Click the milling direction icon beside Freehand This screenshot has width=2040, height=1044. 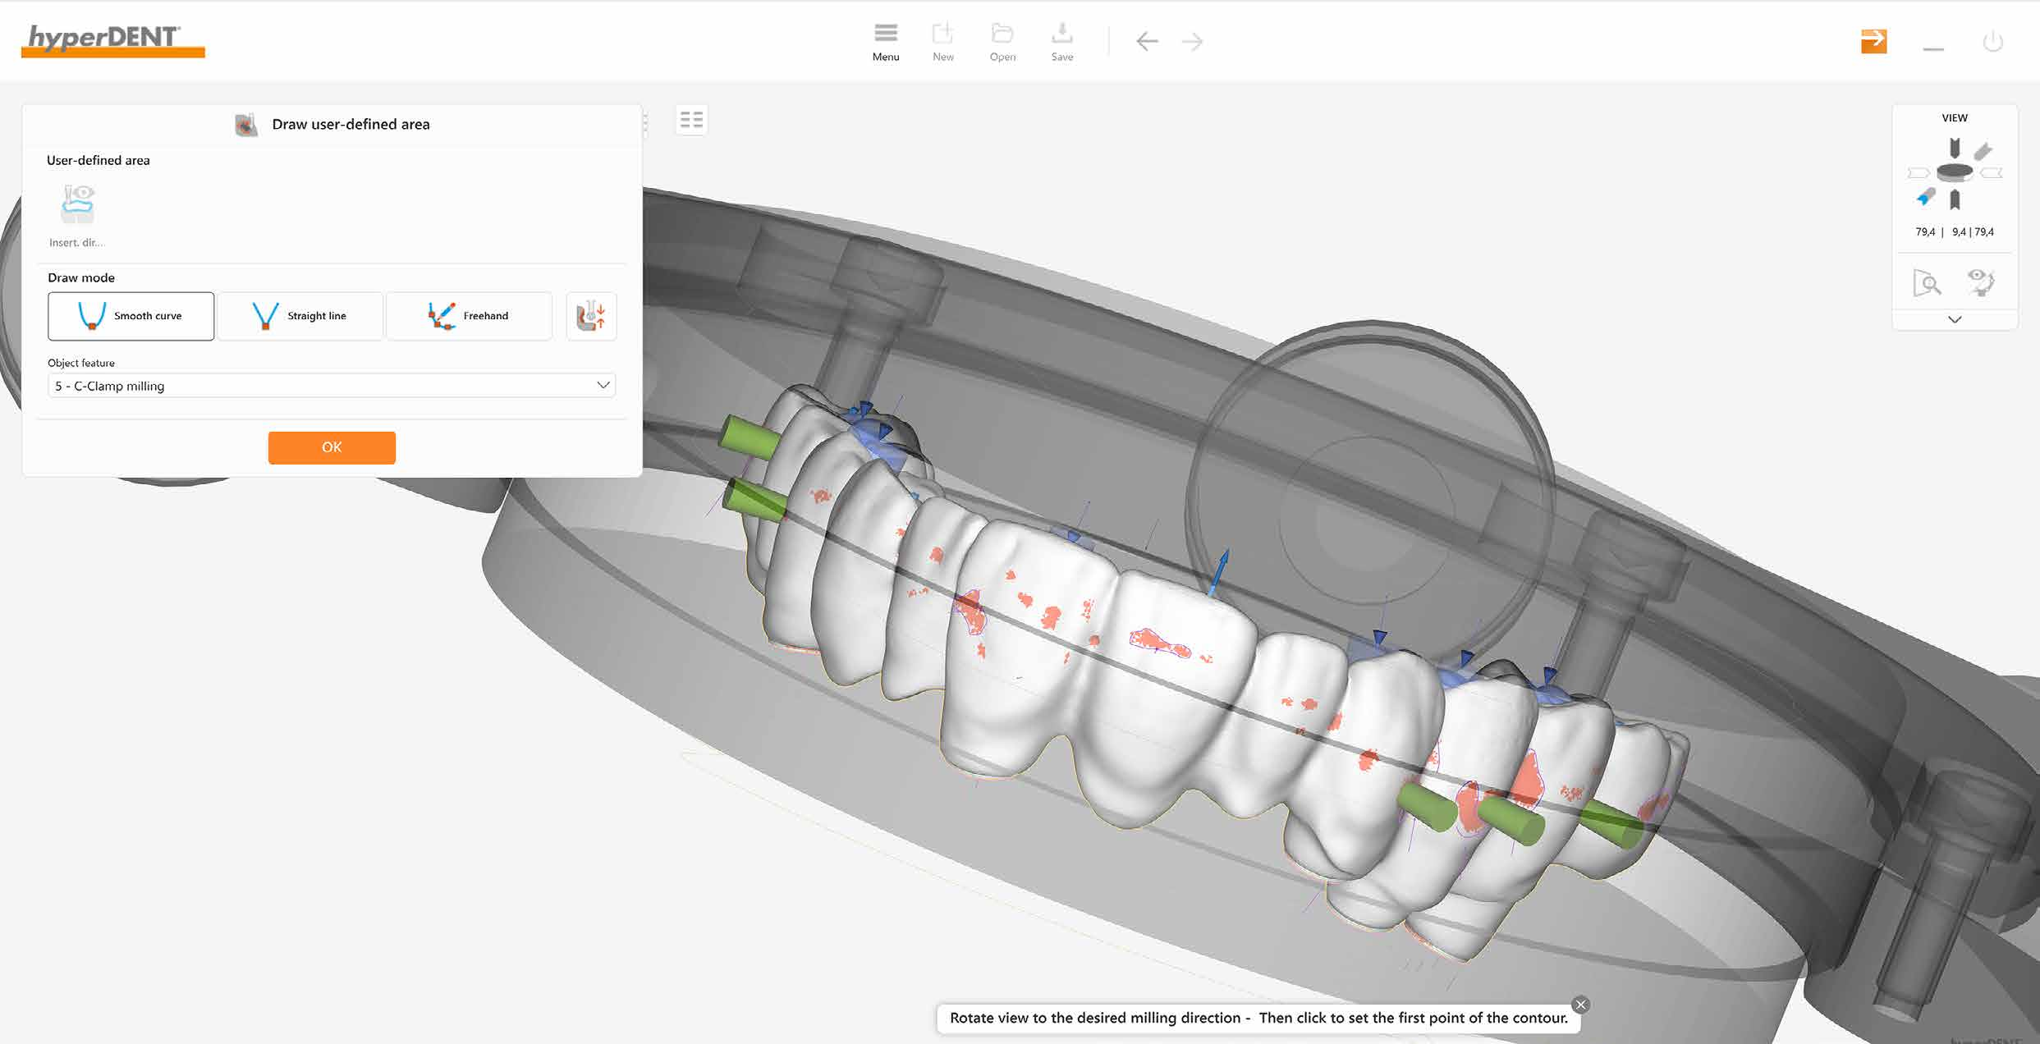coord(591,316)
